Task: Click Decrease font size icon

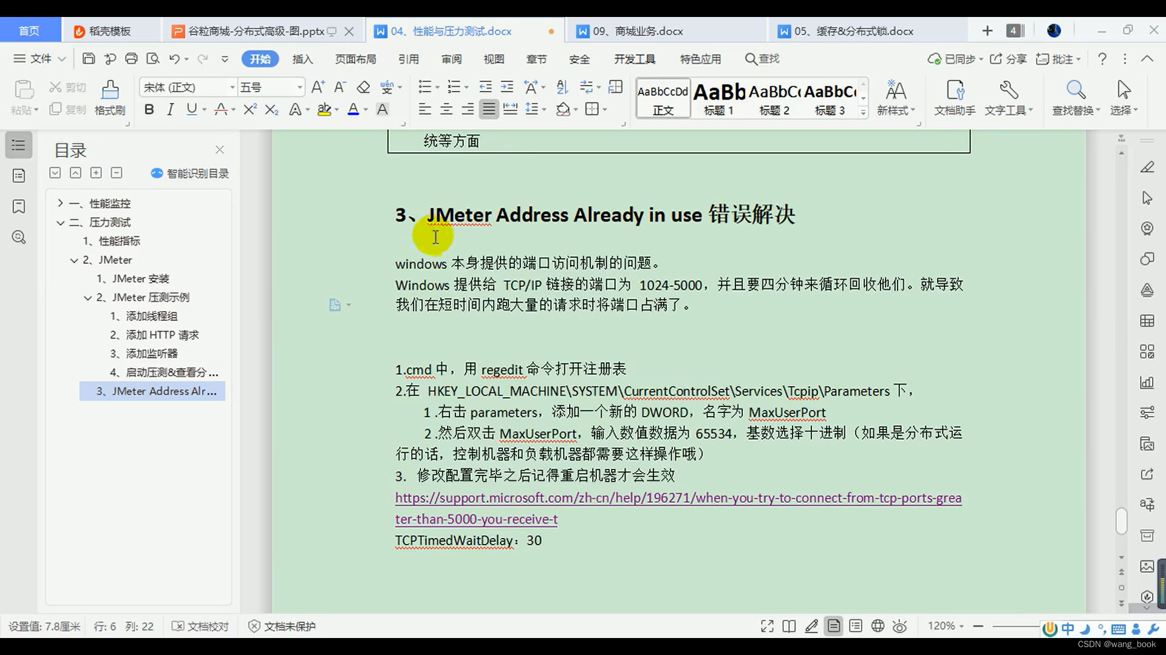Action: click(x=340, y=87)
